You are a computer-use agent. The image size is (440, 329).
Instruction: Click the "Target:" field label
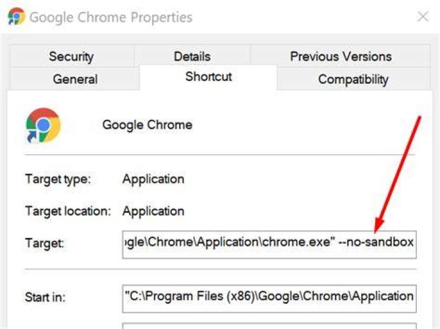[45, 243]
